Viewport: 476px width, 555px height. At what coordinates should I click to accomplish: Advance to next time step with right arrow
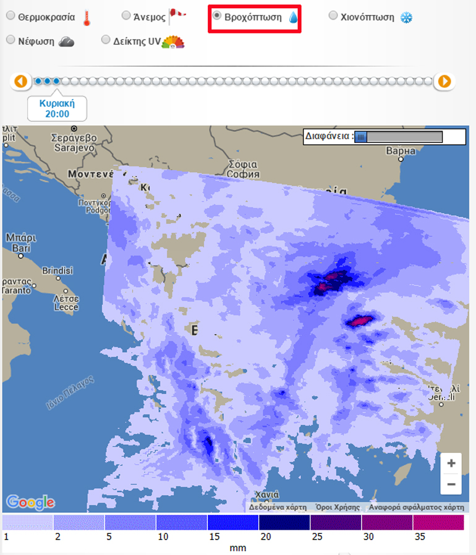[444, 81]
